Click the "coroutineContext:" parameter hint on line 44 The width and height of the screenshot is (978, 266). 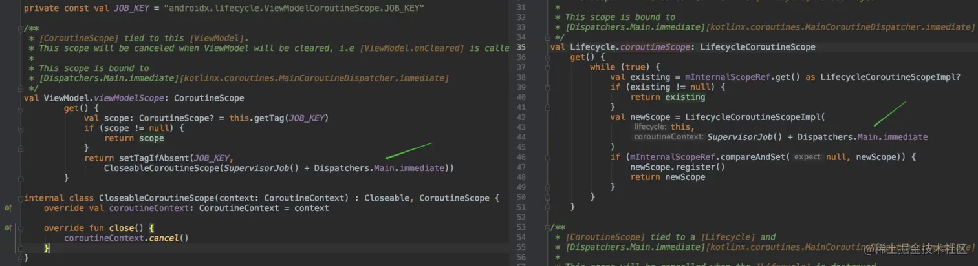(x=668, y=137)
